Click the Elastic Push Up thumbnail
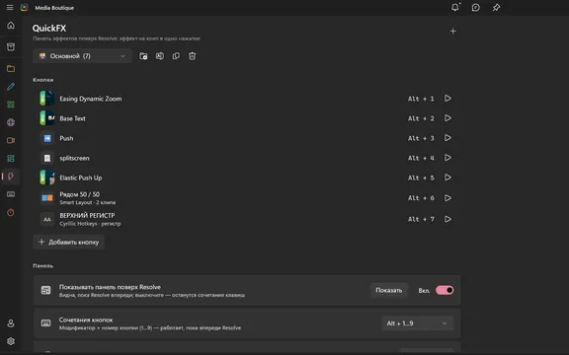Image resolution: width=569 pixels, height=355 pixels. [47, 177]
